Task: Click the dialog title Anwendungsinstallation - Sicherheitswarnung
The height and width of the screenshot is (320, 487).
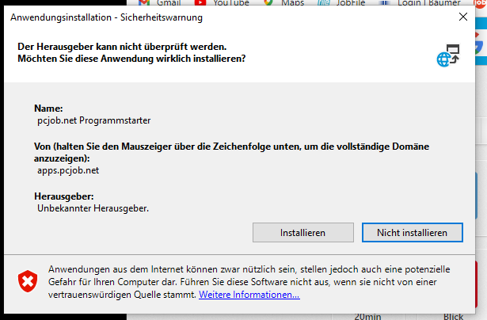Action: [x=106, y=17]
